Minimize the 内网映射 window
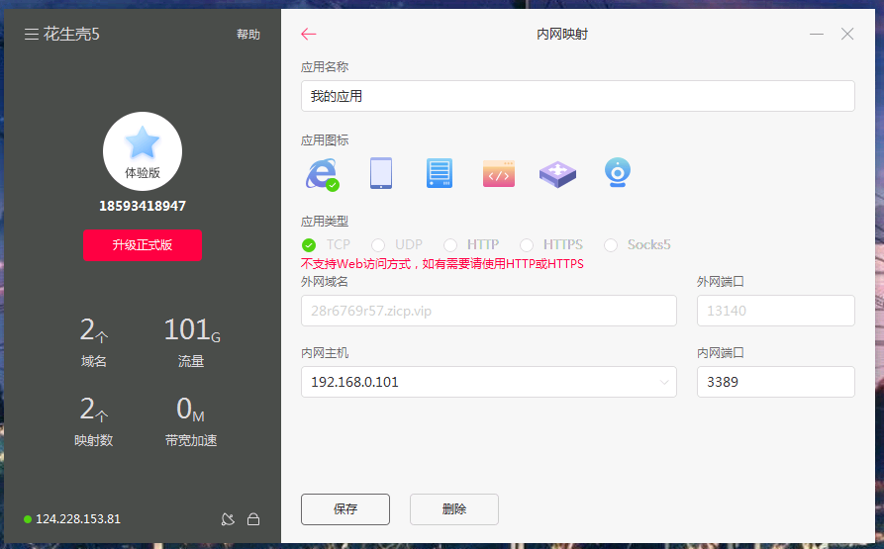Viewport: 884px width, 549px height. [x=817, y=35]
